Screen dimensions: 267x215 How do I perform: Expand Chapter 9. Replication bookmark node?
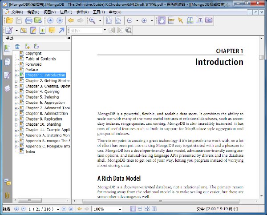coord(16,119)
